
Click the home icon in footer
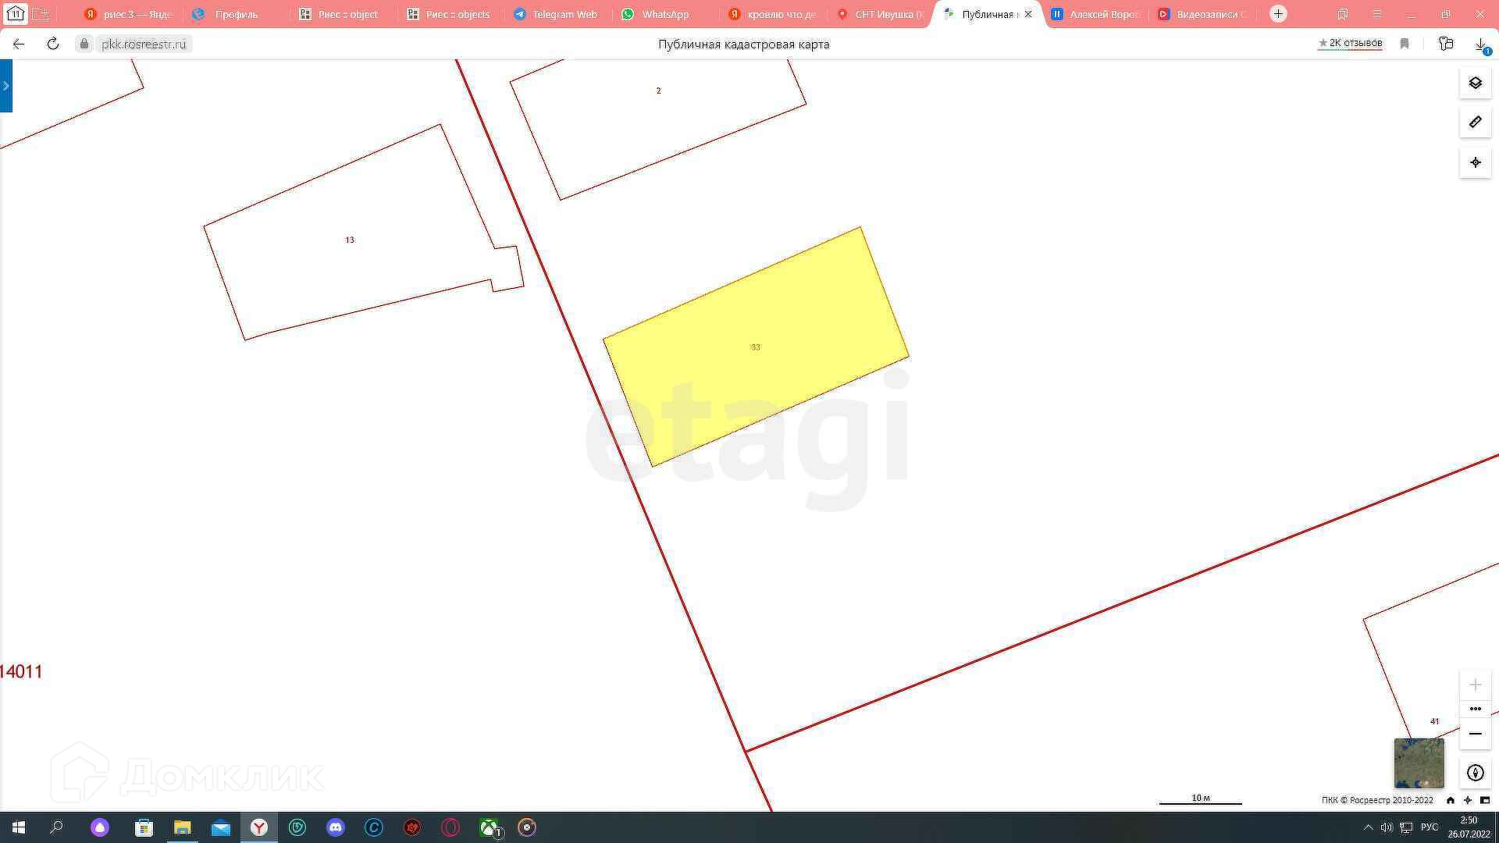[1451, 800]
